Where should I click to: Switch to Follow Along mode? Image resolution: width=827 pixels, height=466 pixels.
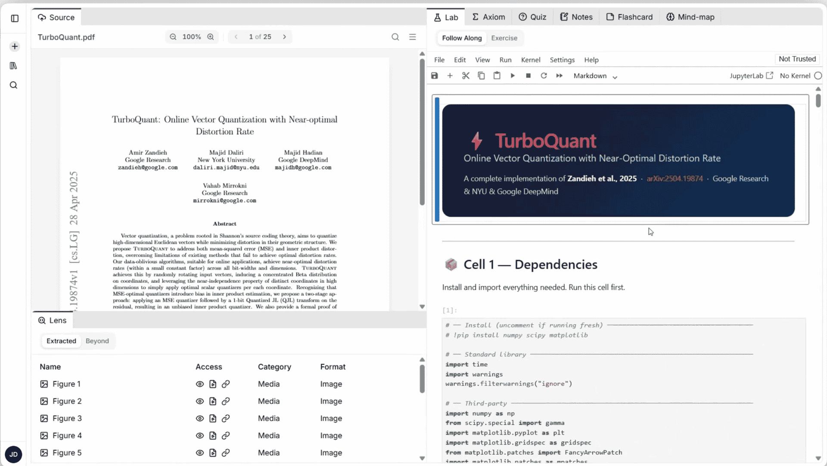[x=462, y=38]
